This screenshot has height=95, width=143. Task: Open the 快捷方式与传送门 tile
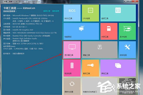[100, 86]
